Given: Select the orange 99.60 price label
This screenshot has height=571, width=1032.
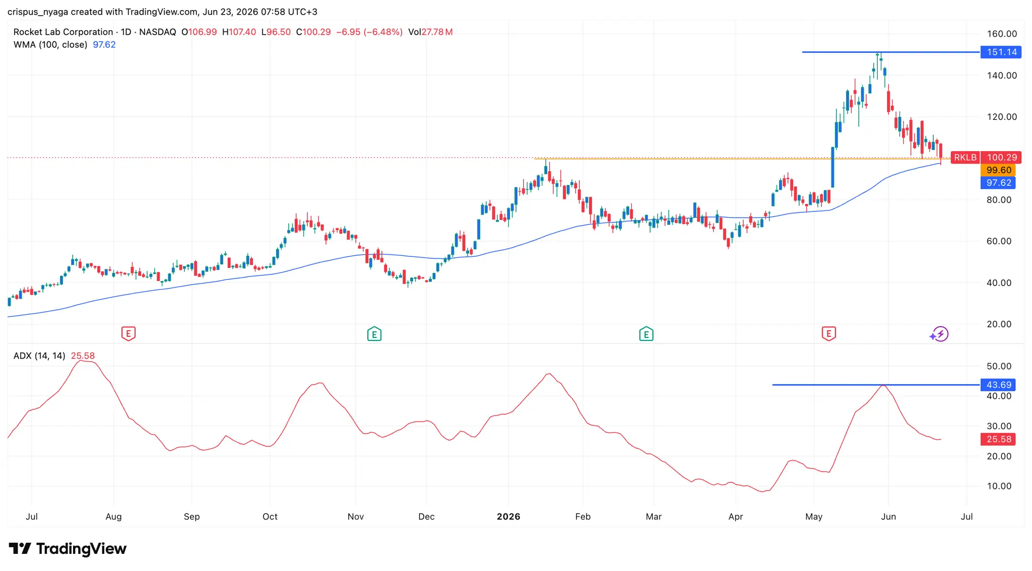Looking at the screenshot, I should (x=998, y=170).
